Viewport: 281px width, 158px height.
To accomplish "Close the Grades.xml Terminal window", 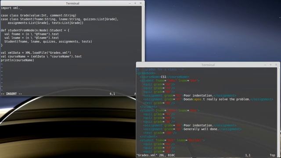I will [276, 65].
